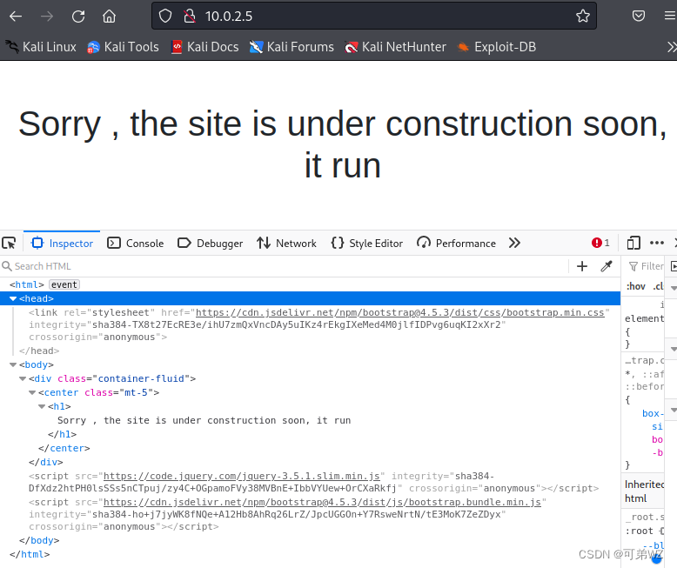Image resolution: width=677 pixels, height=568 pixels.
Task: Click the :root rule selector
Action: 639,531
